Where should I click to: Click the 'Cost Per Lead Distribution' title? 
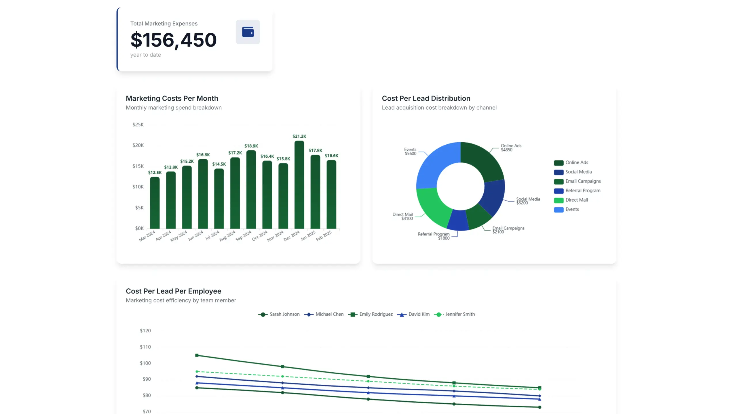426,98
